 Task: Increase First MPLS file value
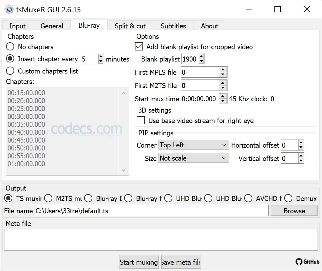click(x=223, y=70)
